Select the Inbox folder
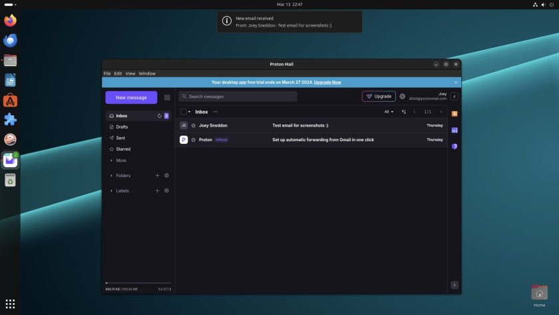559x315 pixels. coord(138,116)
